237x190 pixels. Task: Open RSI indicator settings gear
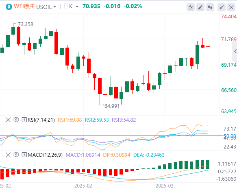point(16,120)
